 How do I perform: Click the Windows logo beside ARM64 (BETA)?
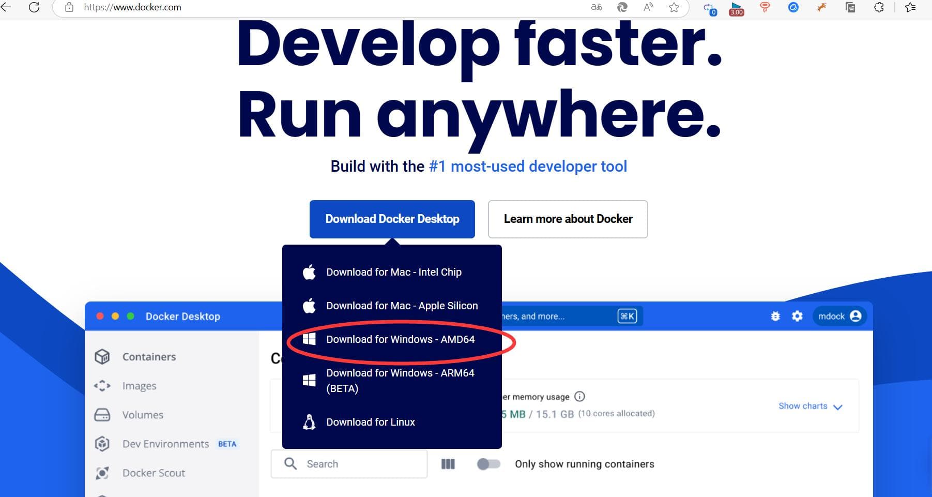coord(309,381)
